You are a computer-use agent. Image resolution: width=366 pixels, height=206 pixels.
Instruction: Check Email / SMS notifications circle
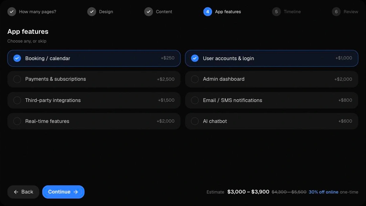point(195,100)
